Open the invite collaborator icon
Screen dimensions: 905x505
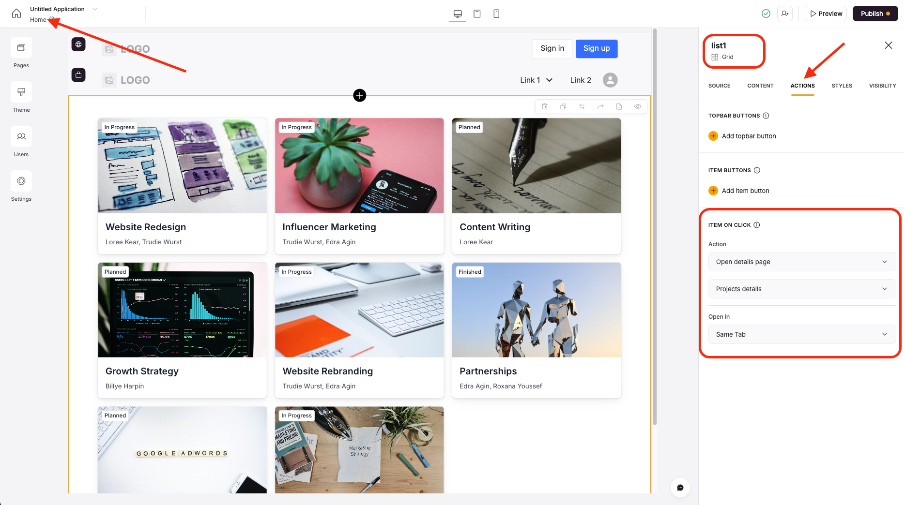pos(785,14)
